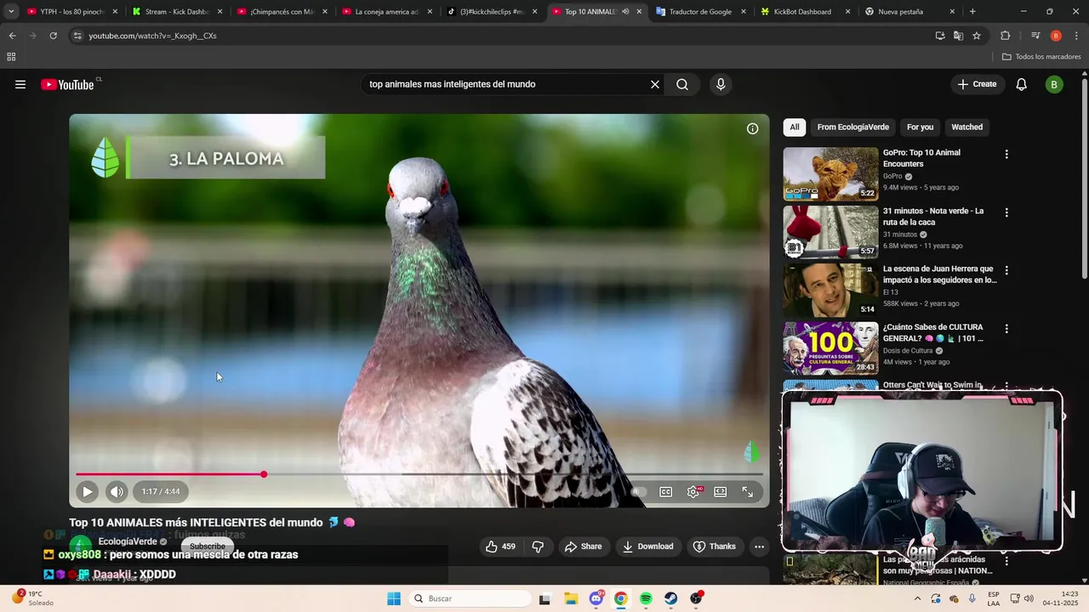
Task: Open Steam from the taskbar
Action: click(671, 598)
